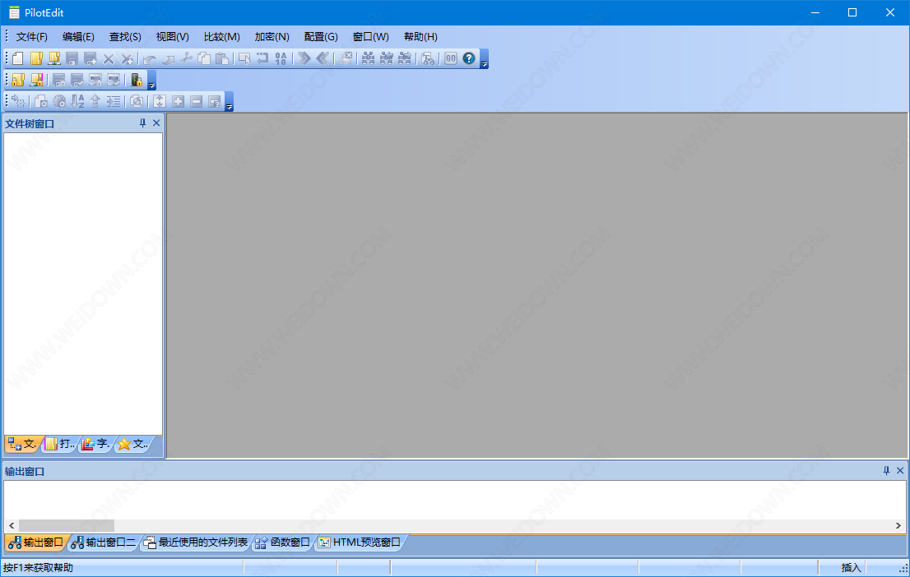Click the Undo arrow icon
Screen dimensions: 910x577
pos(150,58)
